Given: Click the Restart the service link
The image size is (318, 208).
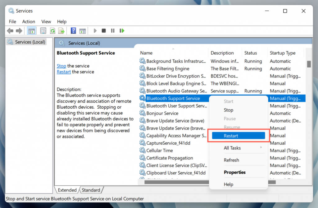Looking at the screenshot, I should (64, 72).
